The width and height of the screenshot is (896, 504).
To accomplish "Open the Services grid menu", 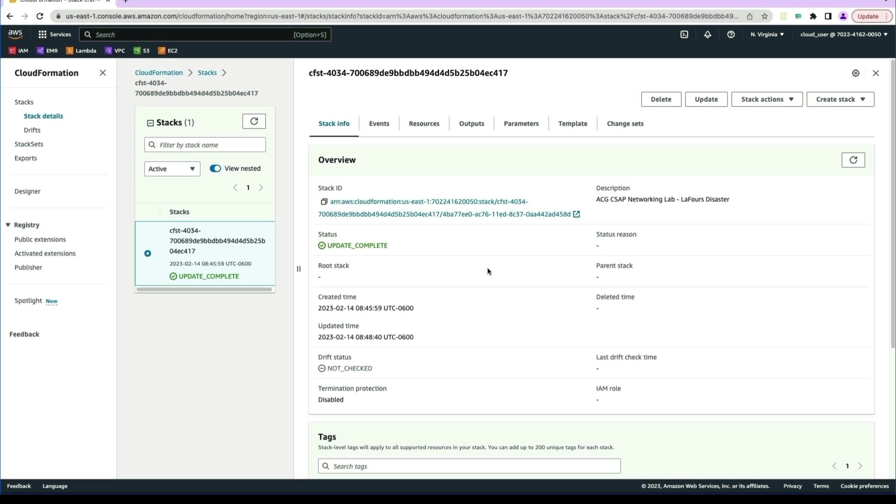I will (42, 35).
